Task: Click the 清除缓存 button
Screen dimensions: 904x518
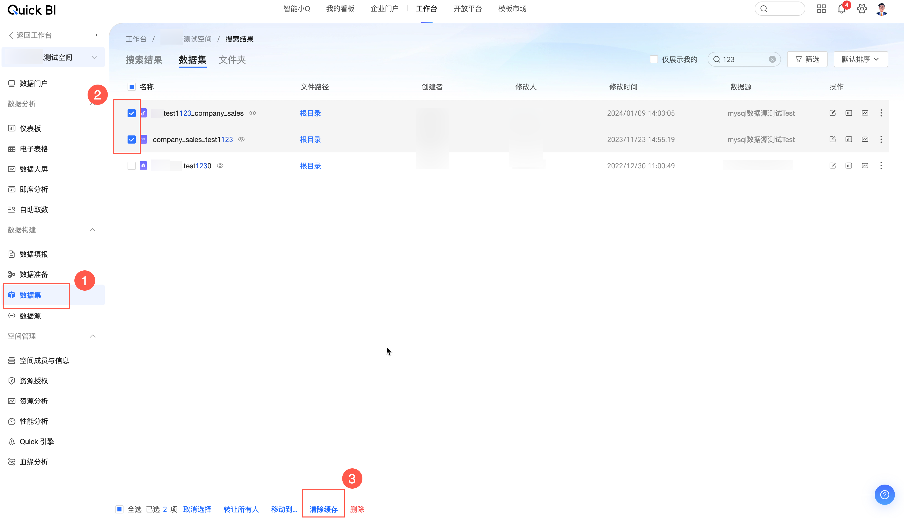Action: [323, 509]
